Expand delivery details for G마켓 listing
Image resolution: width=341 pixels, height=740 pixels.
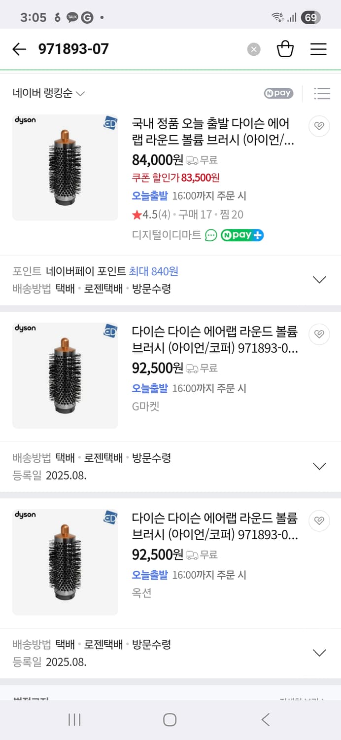319,466
